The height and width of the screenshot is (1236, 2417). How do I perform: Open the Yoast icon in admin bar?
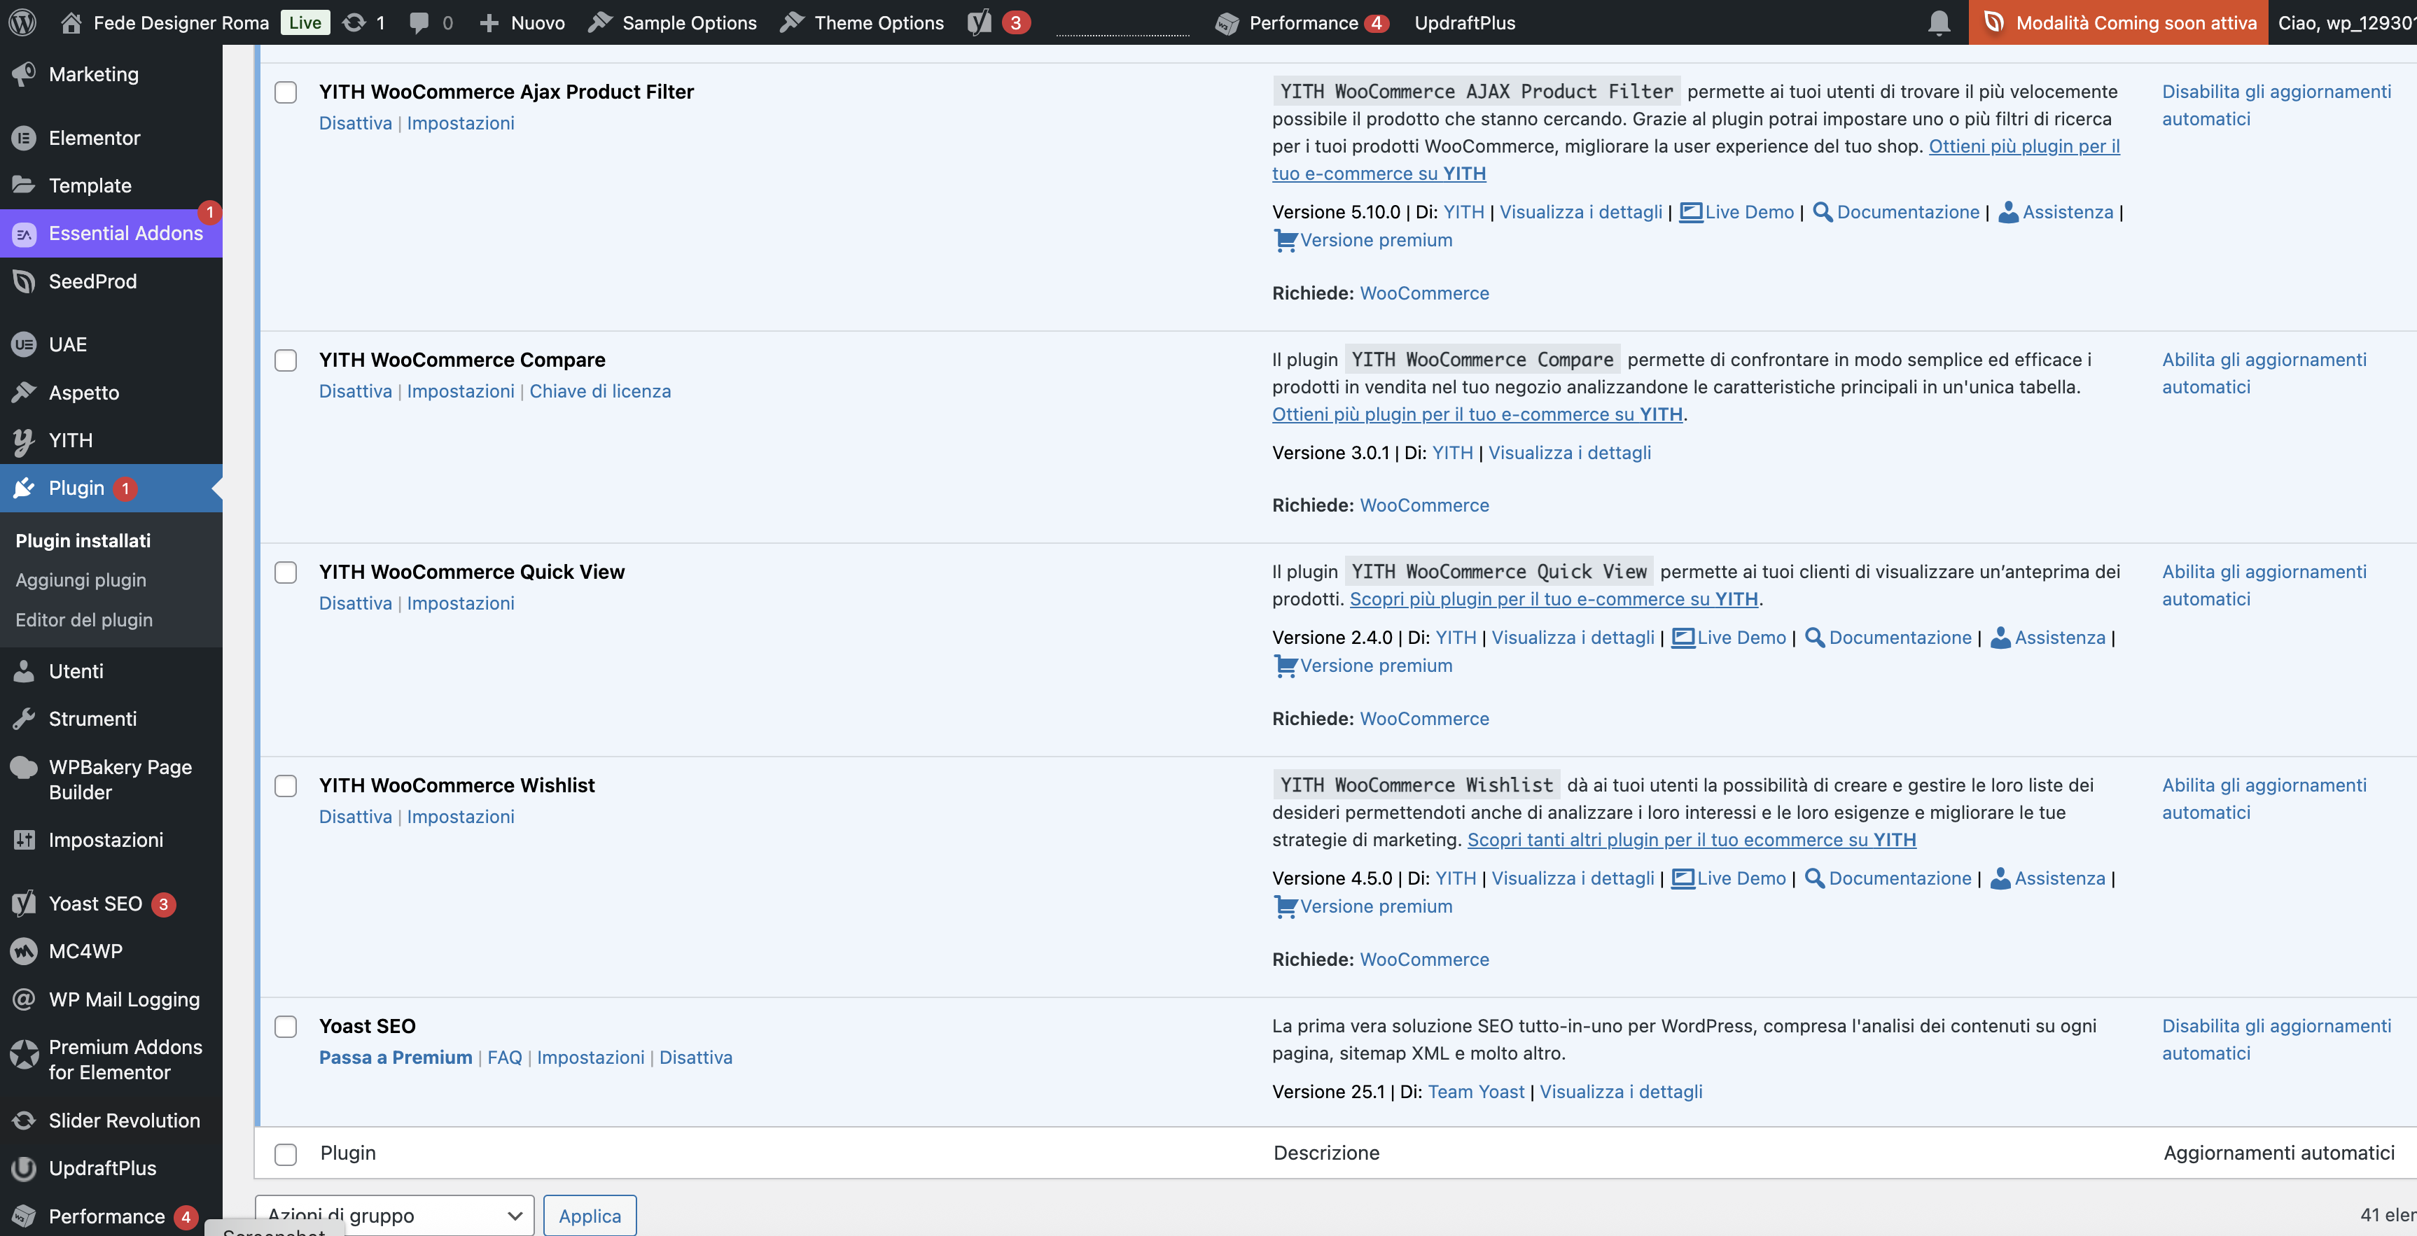980,22
